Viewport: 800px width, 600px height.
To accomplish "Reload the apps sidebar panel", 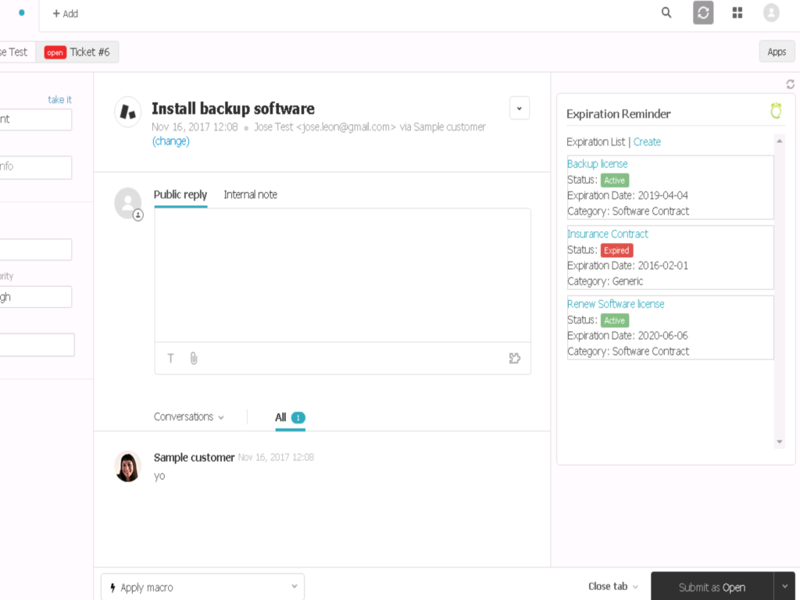I will (790, 84).
